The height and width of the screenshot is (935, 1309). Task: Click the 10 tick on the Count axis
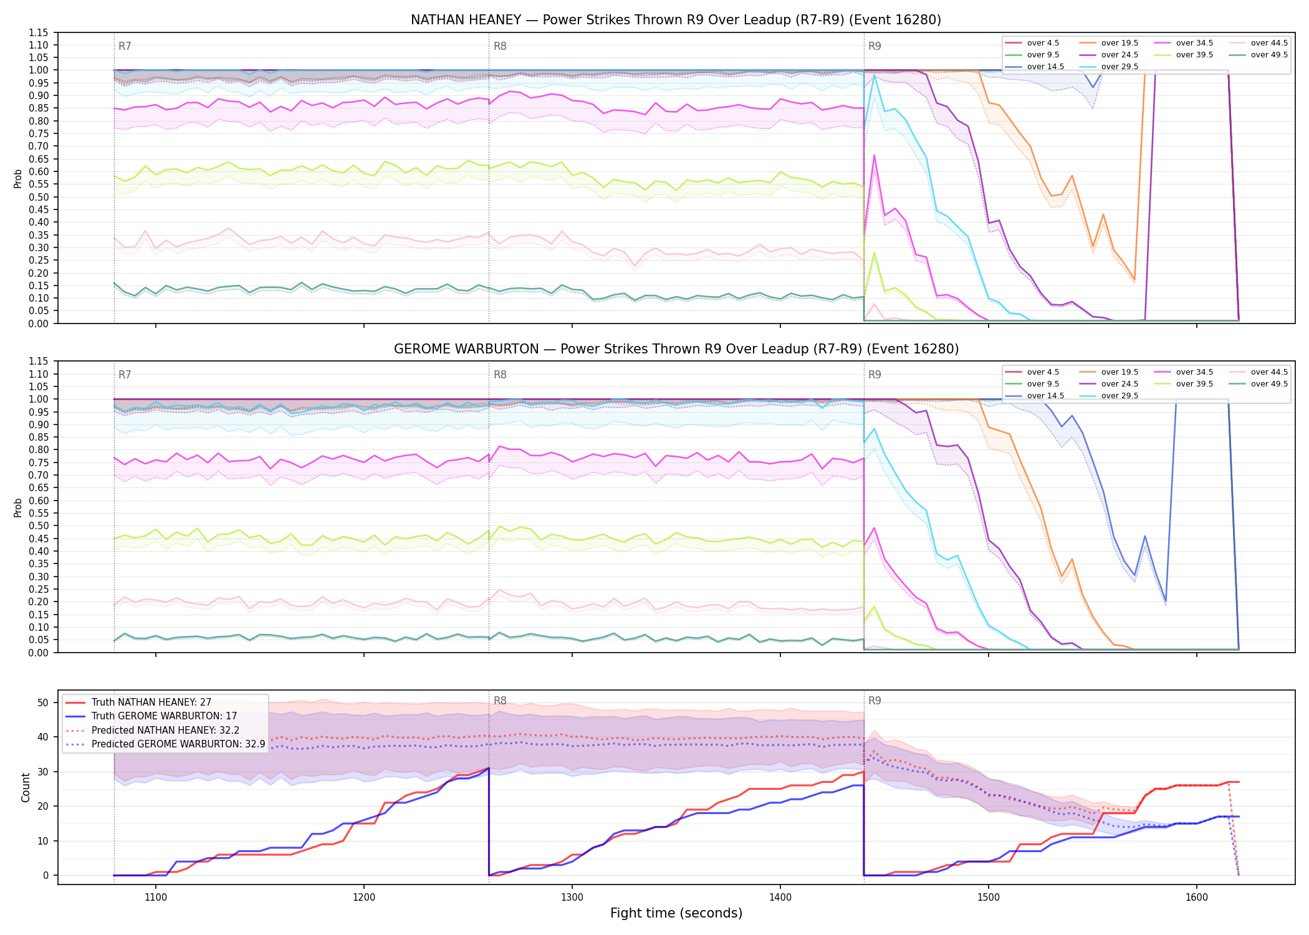[43, 841]
